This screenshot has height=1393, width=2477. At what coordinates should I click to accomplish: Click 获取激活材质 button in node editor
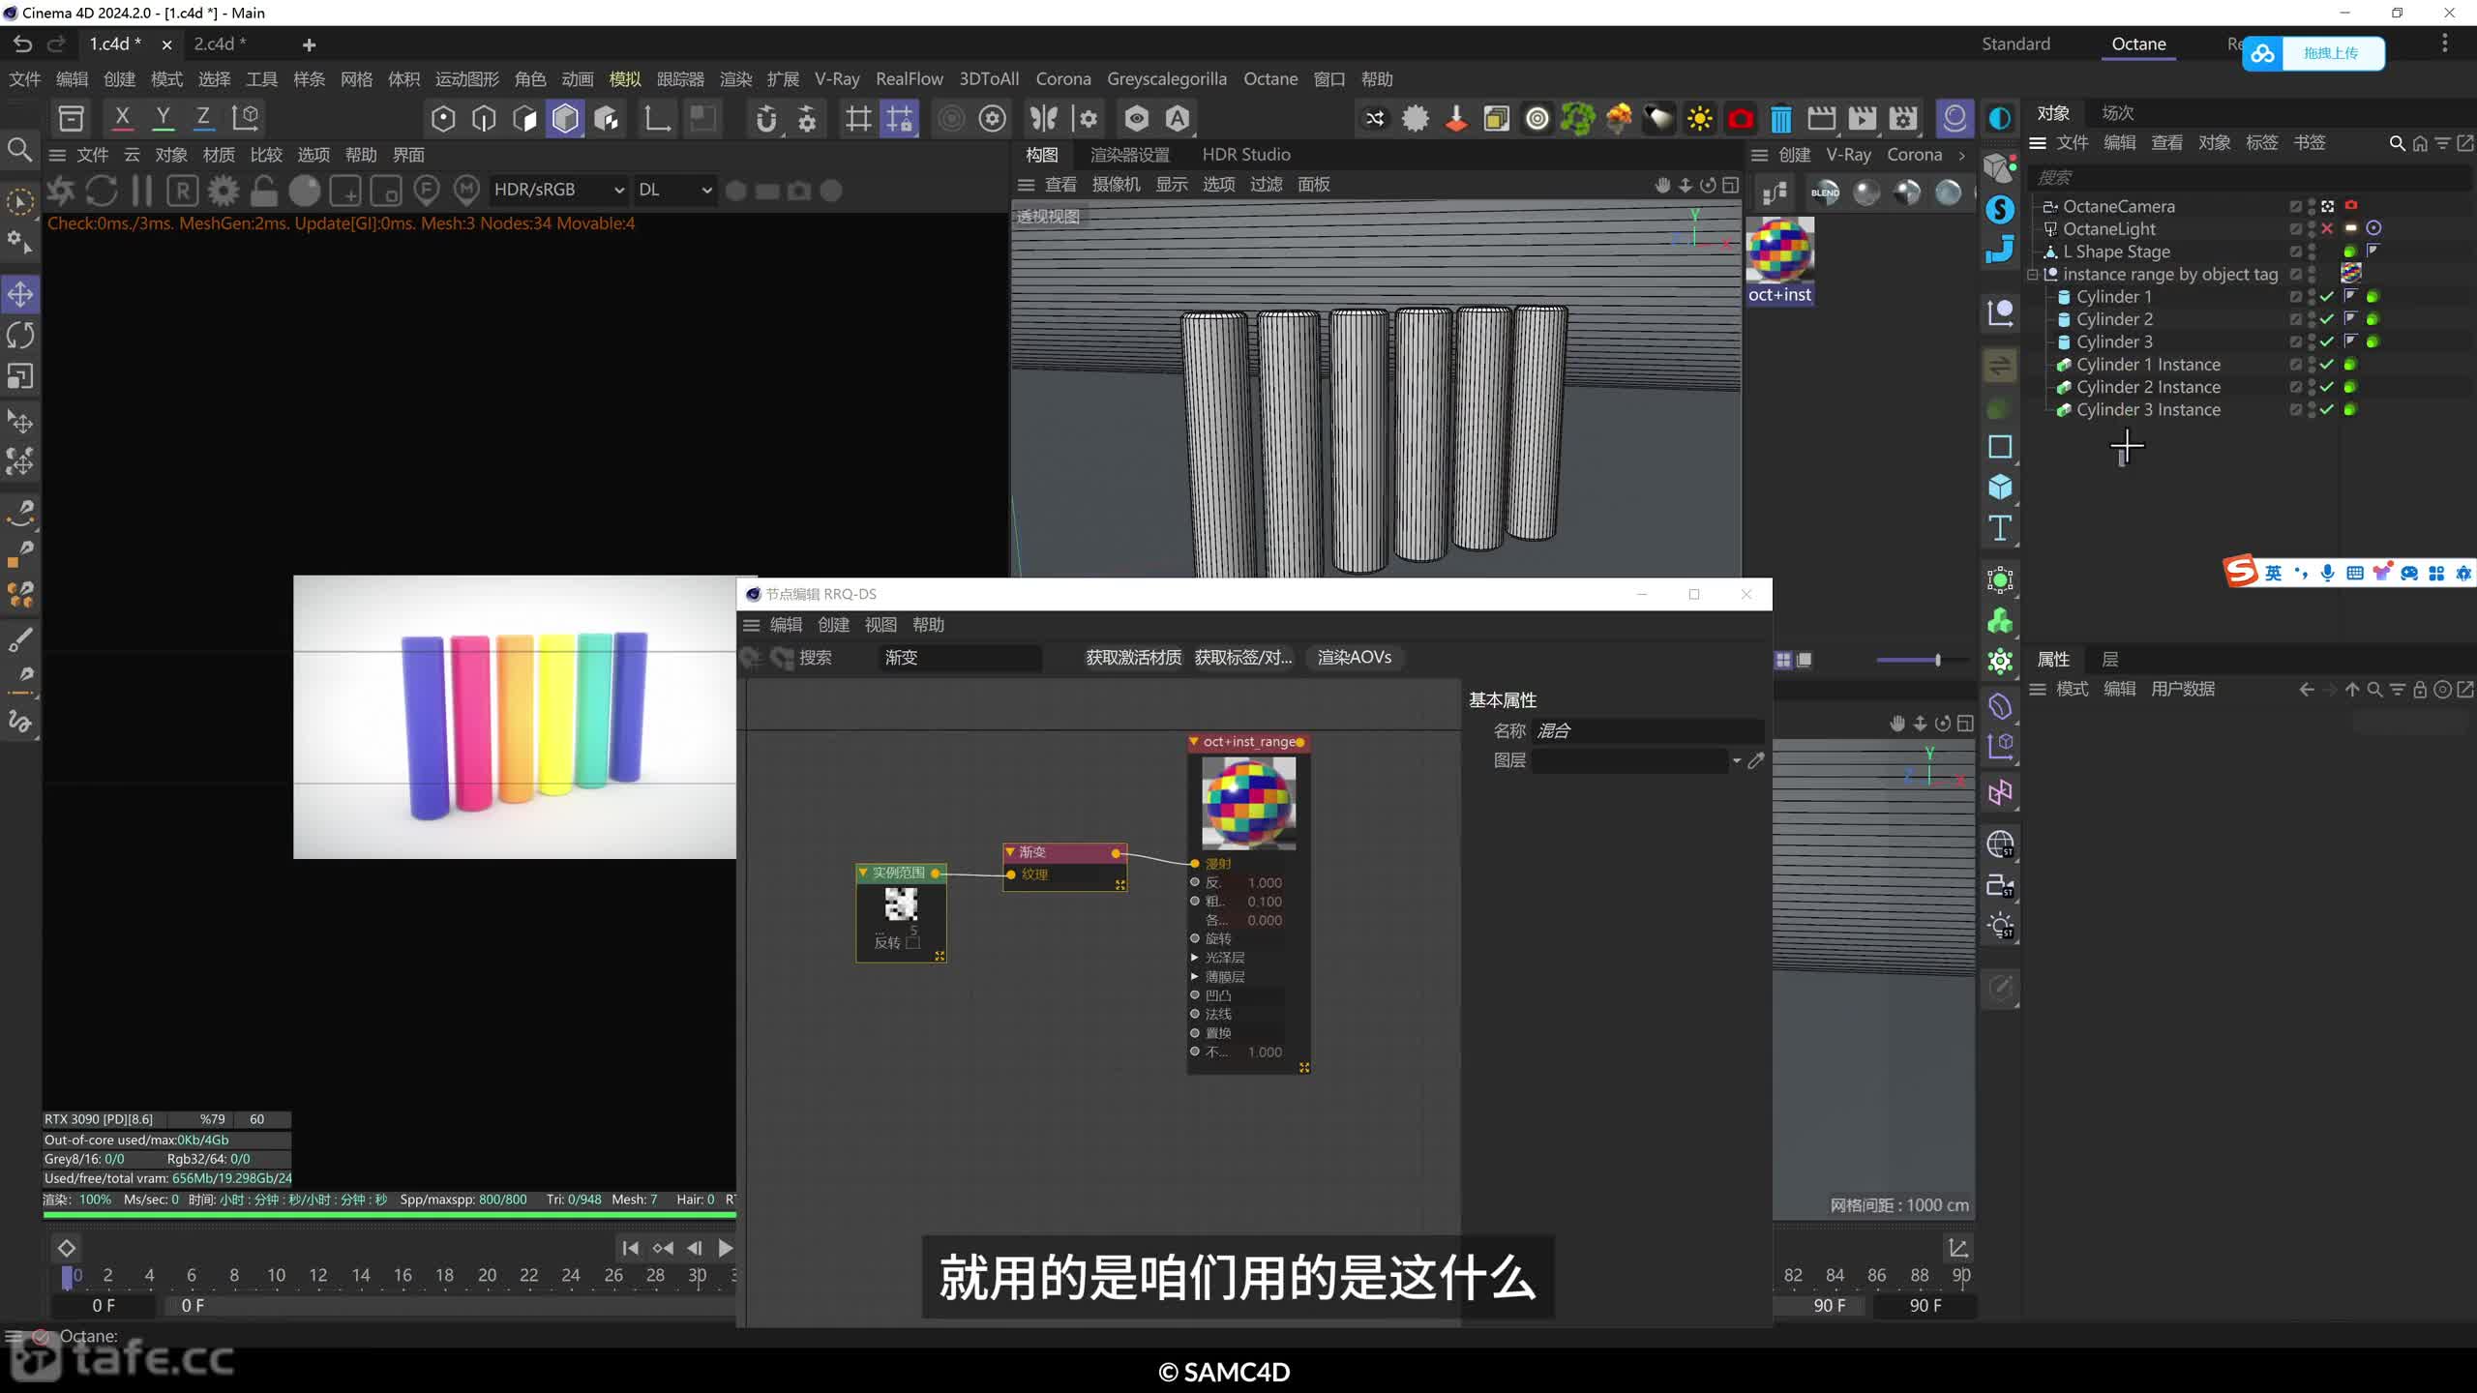(1133, 657)
